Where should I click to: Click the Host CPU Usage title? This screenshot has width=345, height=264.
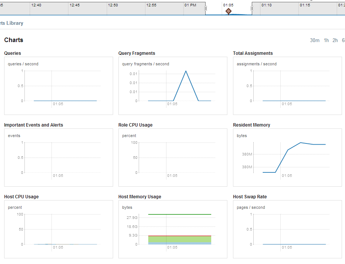tap(21, 196)
